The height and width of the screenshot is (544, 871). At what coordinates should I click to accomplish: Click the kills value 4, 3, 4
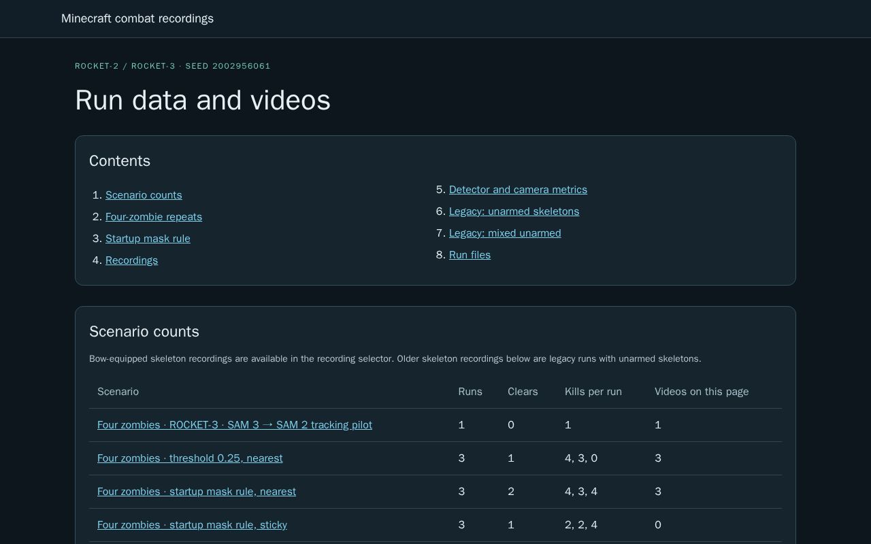tap(581, 492)
